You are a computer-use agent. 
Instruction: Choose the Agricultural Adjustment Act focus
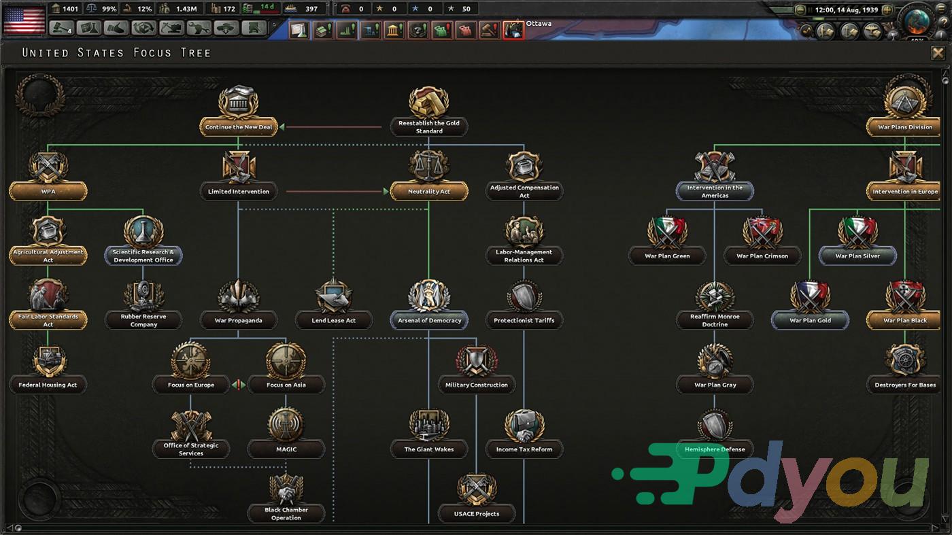[x=48, y=240]
